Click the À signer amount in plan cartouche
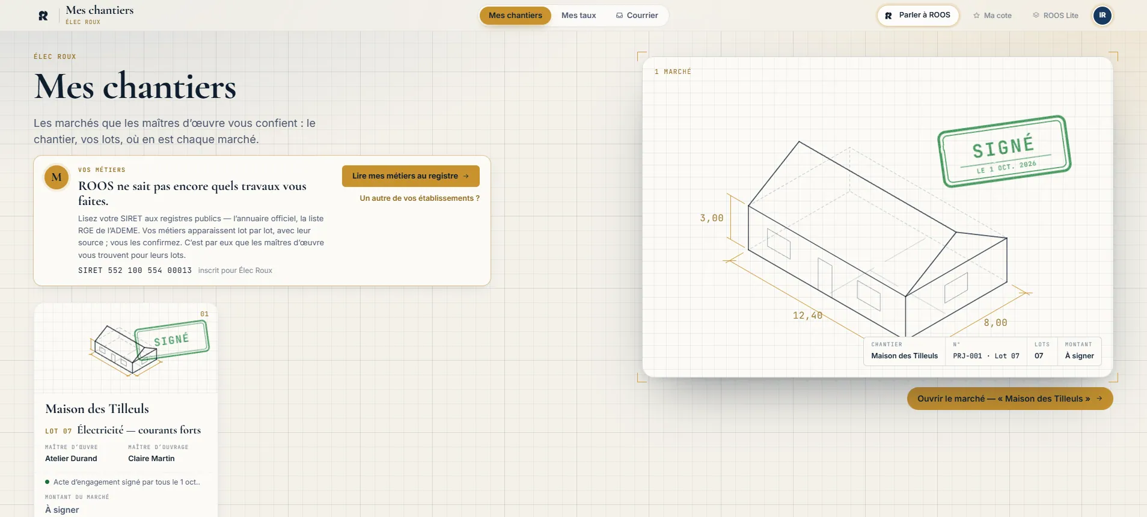This screenshot has width=1147, height=517. click(x=1080, y=356)
